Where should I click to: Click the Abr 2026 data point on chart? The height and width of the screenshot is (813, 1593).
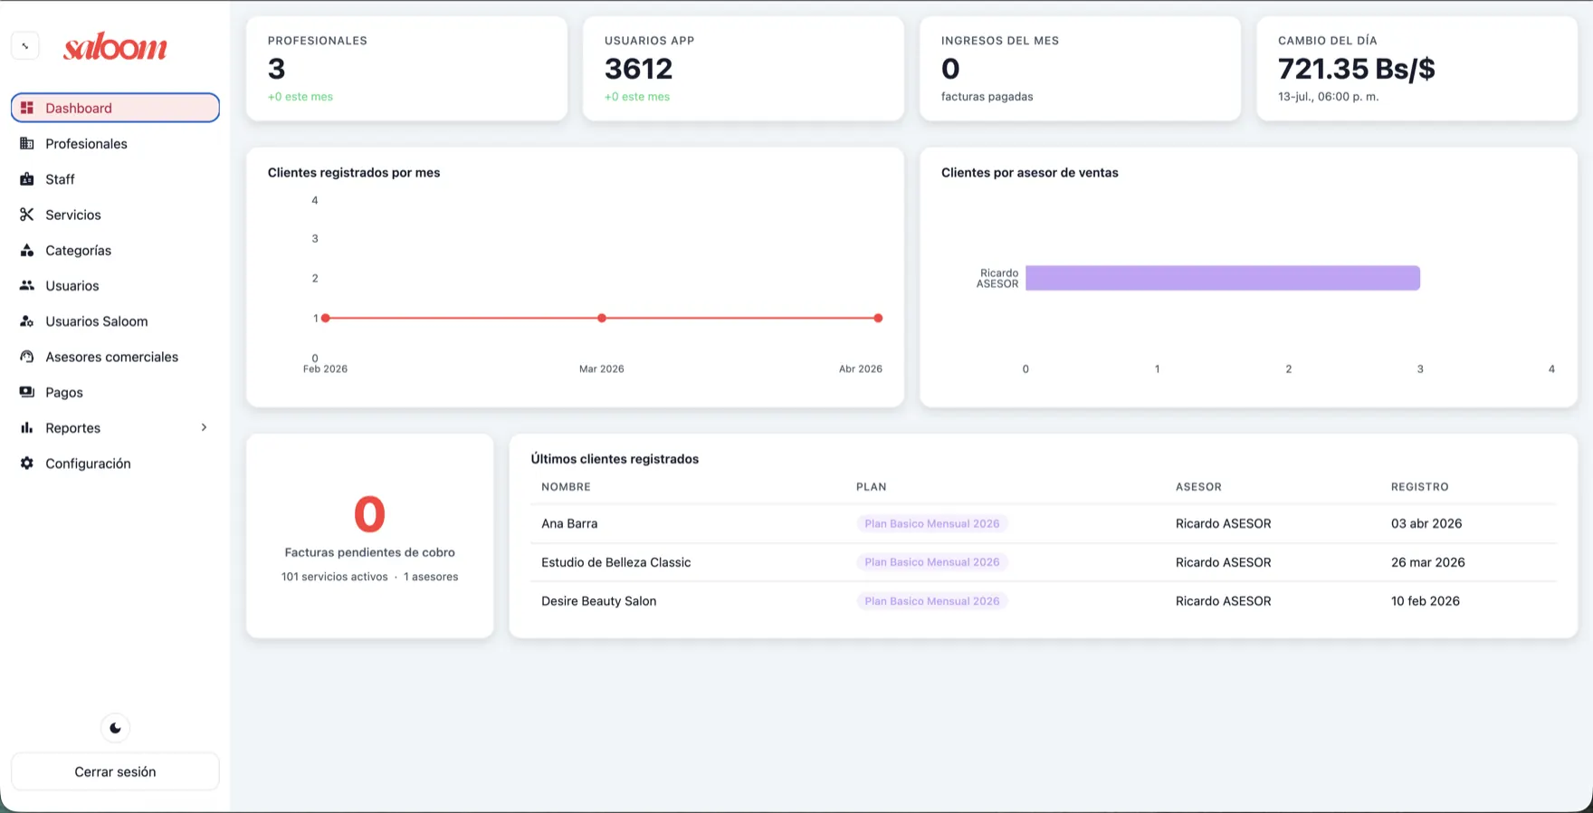click(878, 318)
